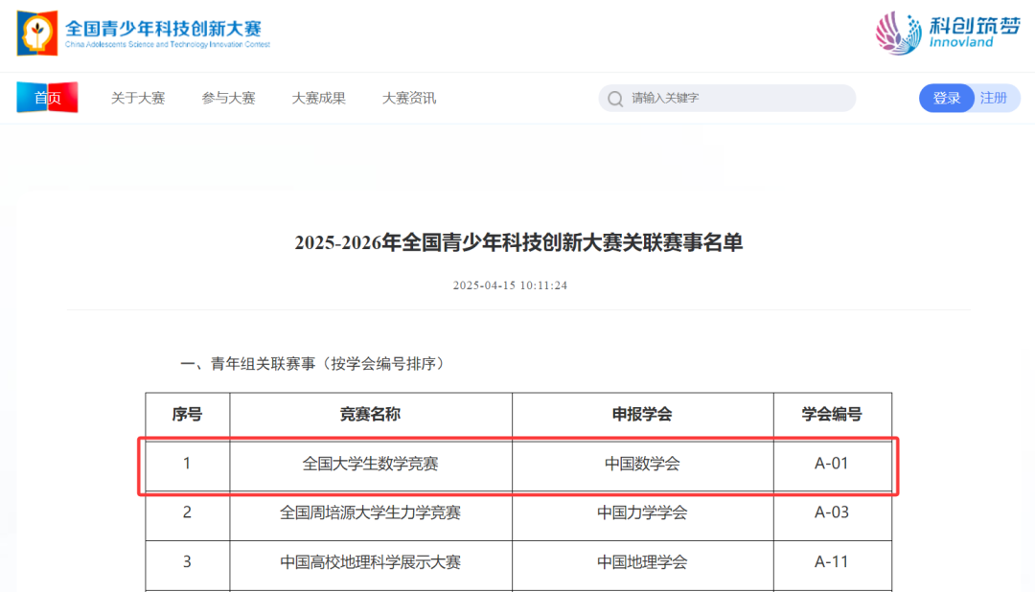Click the 学会编号 column header
This screenshot has width=1035, height=592.
(832, 415)
